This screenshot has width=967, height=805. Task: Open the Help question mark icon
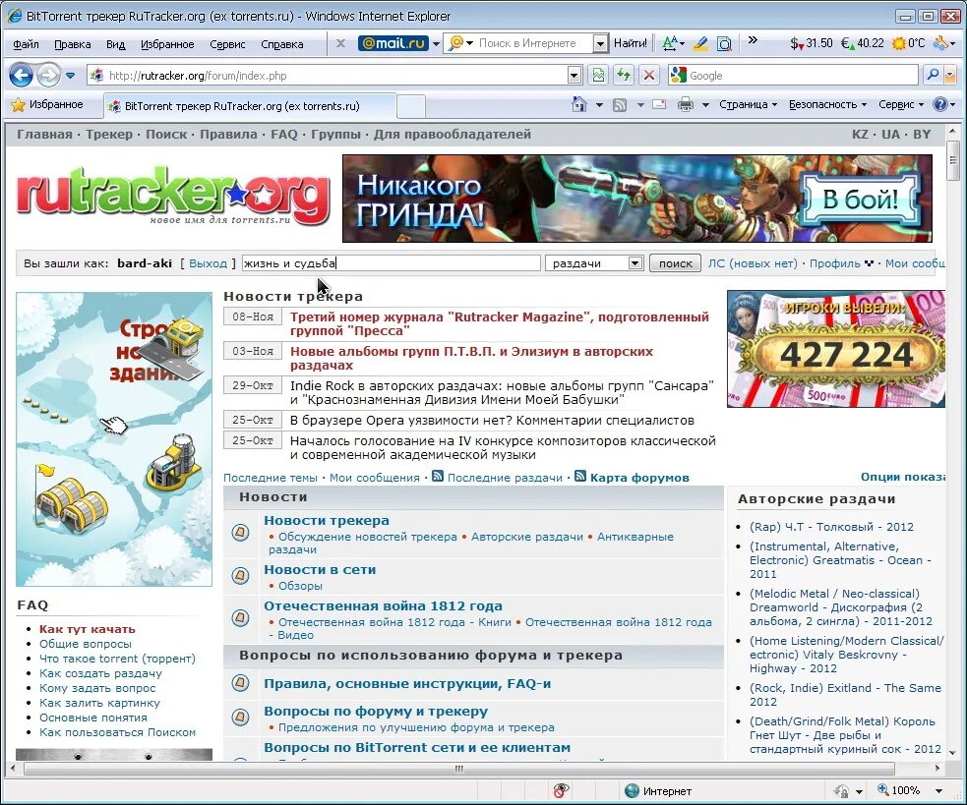pos(939,105)
